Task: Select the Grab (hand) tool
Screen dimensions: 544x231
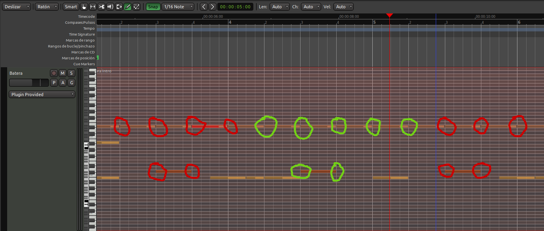Action: pyautogui.click(x=84, y=7)
